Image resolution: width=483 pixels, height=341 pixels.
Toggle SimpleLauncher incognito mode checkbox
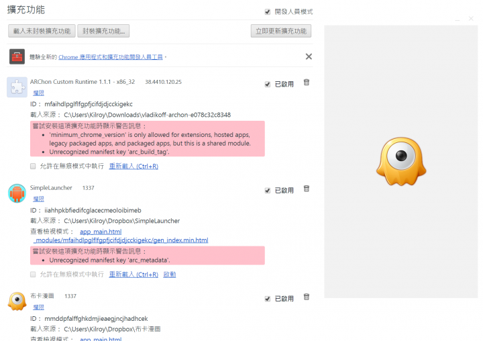tap(33, 275)
